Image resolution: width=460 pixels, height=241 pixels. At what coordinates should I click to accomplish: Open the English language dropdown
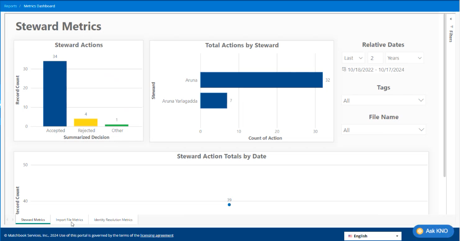(x=372, y=236)
